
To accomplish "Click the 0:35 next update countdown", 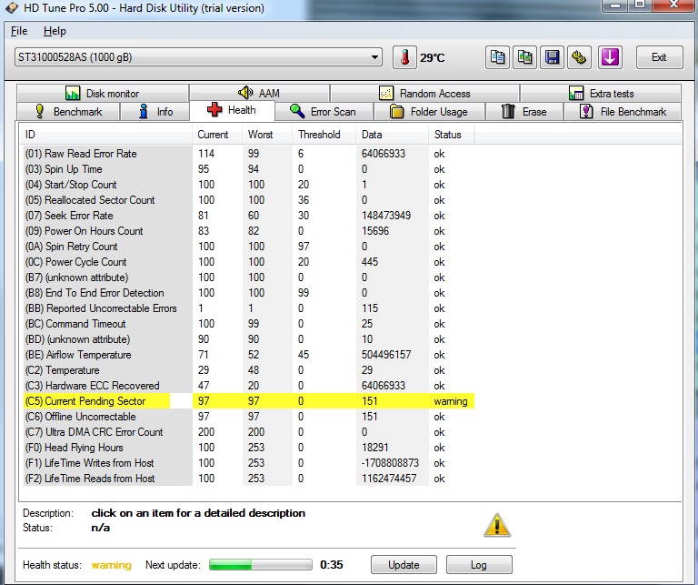I will pyautogui.click(x=331, y=564).
